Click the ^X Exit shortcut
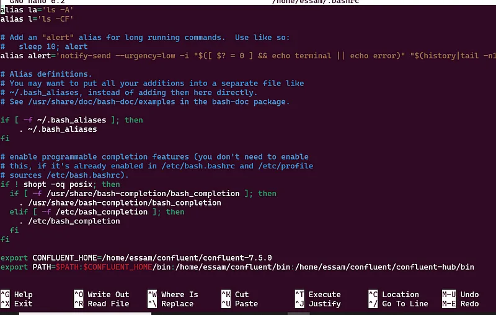 (17, 304)
